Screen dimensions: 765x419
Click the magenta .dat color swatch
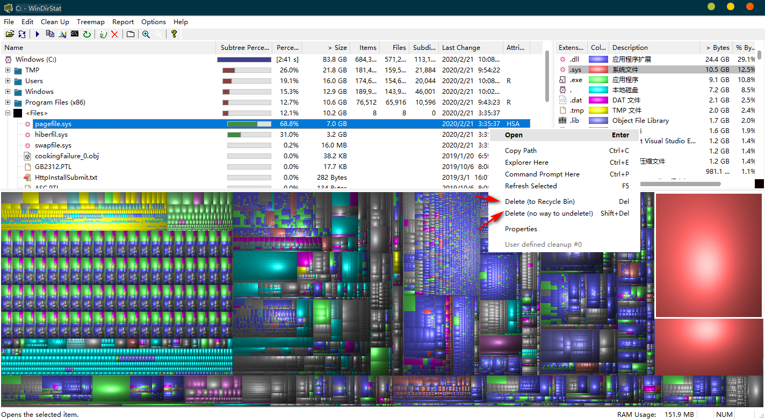(598, 100)
